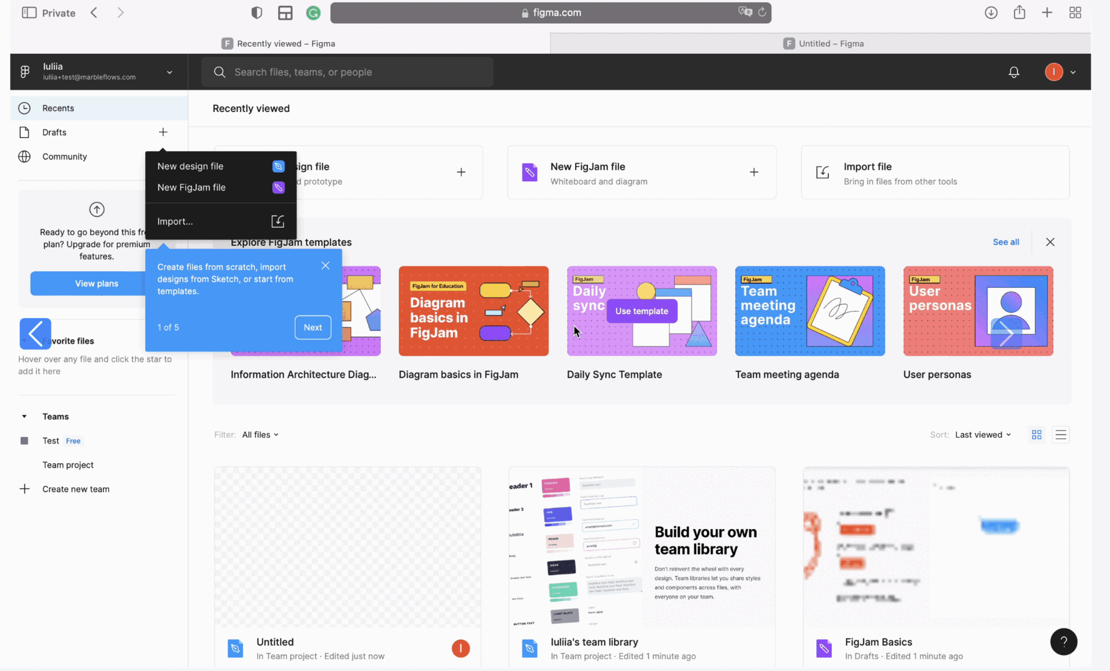Viewport: 1110px width, 671px height.
Task: Open the notifications bell
Action: point(1014,72)
